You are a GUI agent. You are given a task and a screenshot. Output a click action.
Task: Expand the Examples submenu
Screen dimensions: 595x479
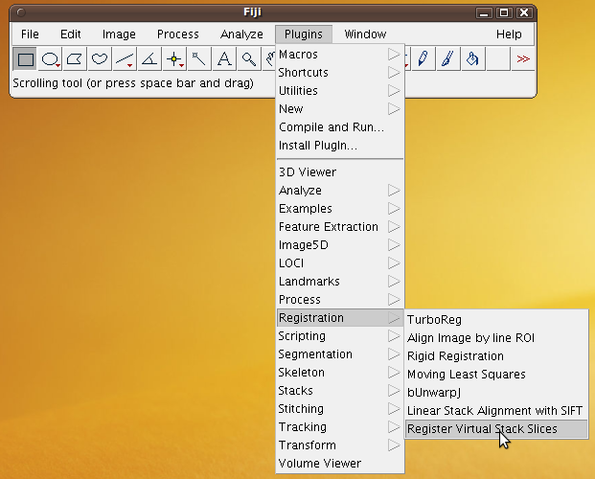339,209
